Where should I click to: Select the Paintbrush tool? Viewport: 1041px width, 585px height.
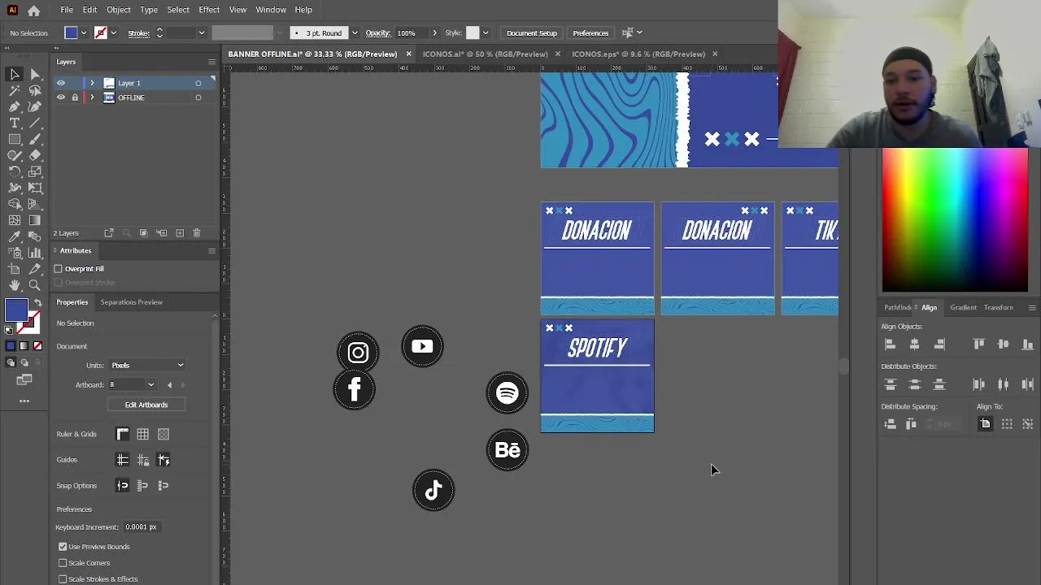coord(35,139)
